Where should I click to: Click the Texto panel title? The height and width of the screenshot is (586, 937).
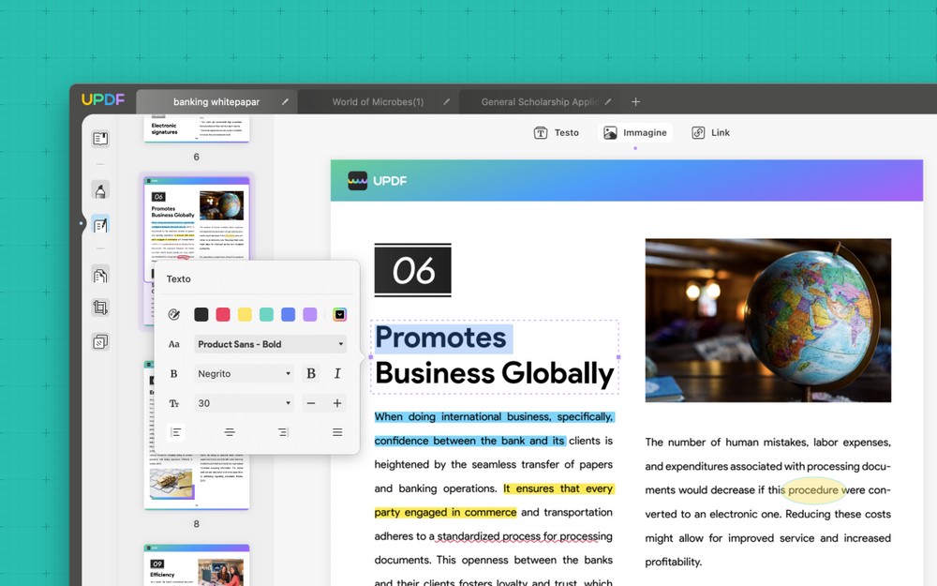pyautogui.click(x=179, y=278)
